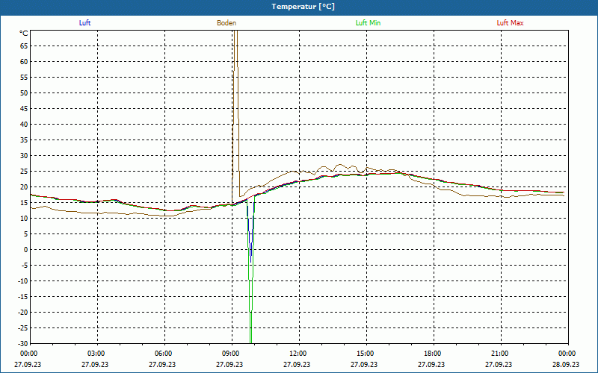Click the 55 y-axis value
Viewport: 598px width, 373px height.
click(x=24, y=78)
